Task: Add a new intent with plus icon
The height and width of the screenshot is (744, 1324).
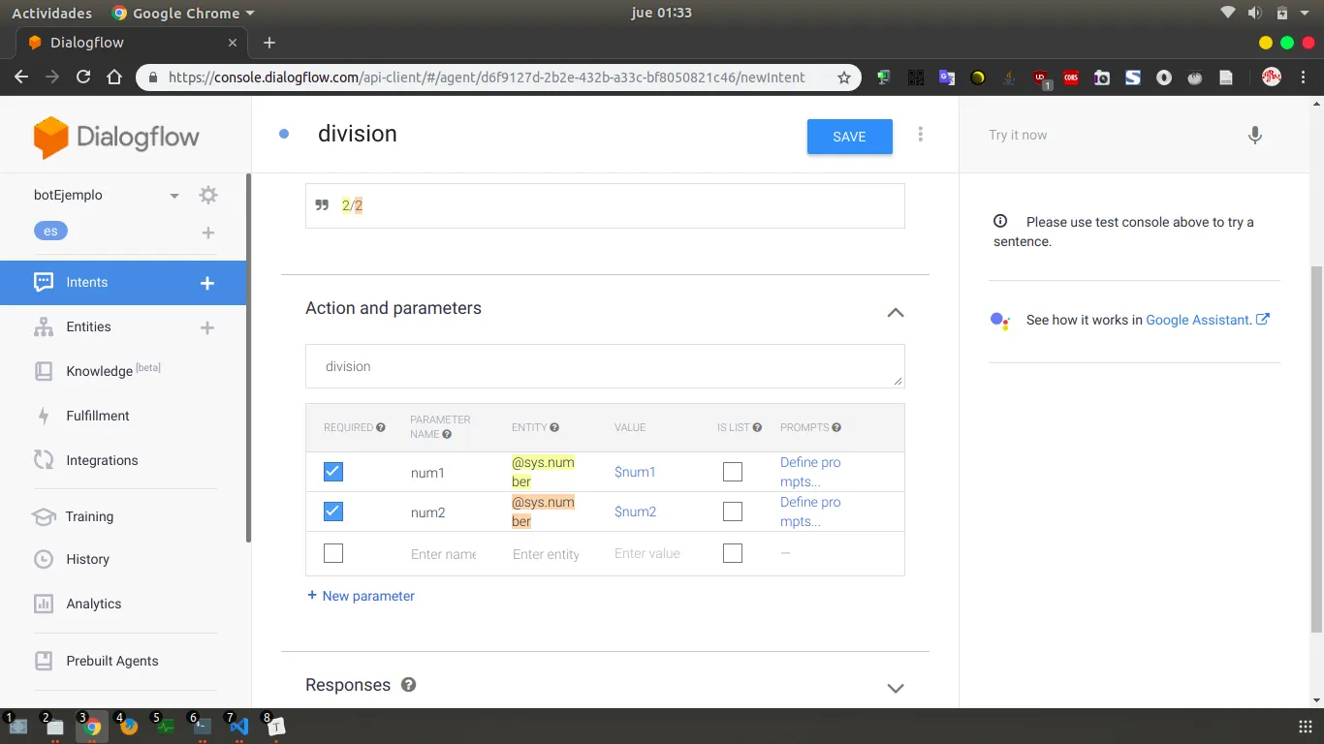Action: 206,283
